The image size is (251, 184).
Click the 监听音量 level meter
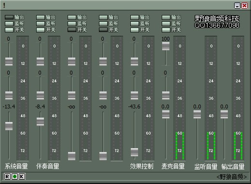(211, 98)
